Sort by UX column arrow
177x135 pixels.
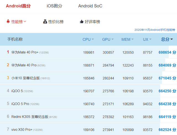150,39
